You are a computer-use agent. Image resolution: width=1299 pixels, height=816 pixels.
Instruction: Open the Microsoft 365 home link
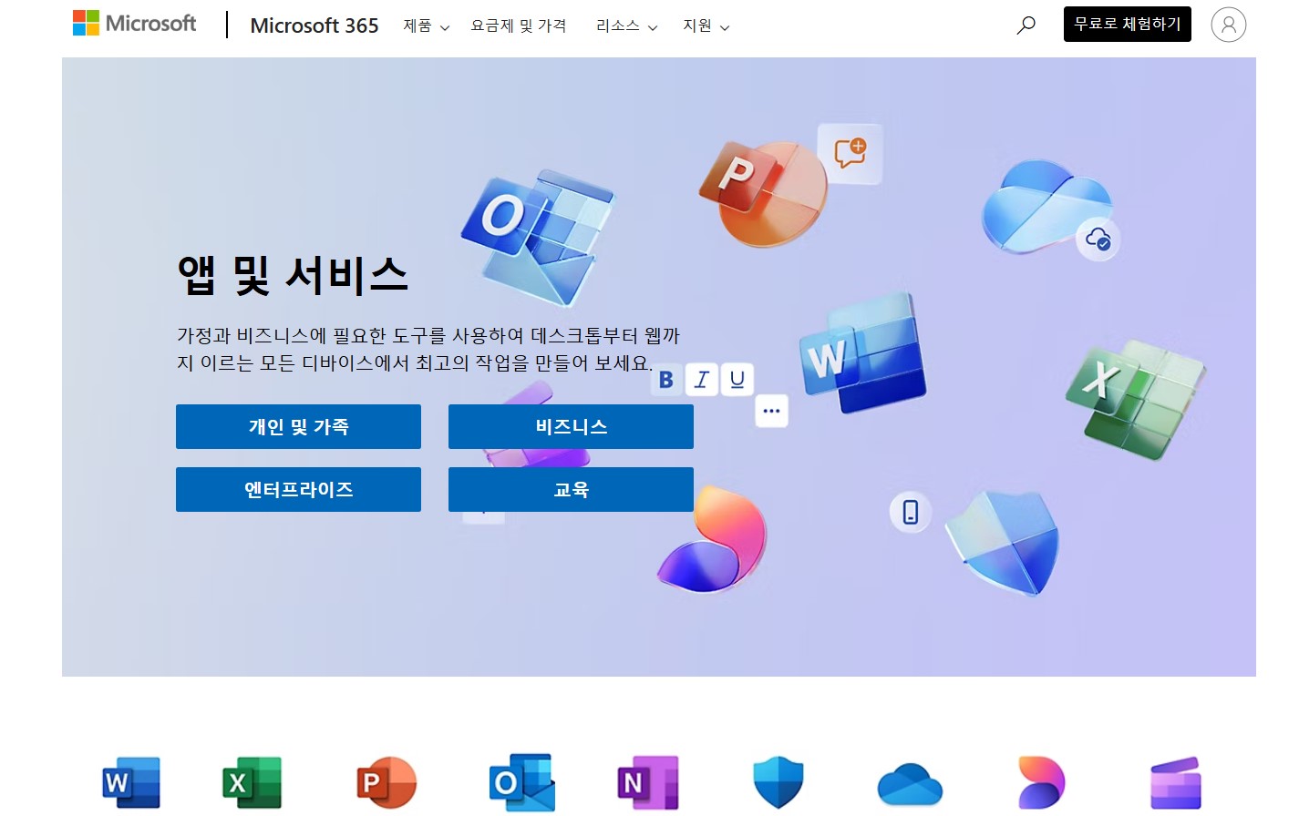[314, 25]
